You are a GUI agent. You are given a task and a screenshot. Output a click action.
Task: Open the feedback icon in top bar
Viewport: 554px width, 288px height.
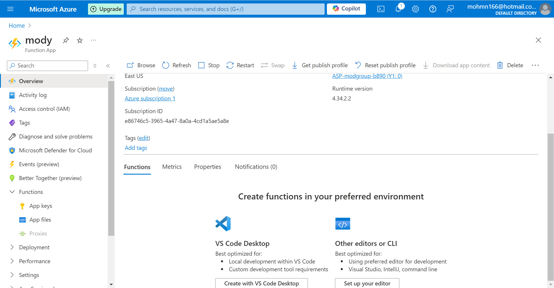point(450,9)
